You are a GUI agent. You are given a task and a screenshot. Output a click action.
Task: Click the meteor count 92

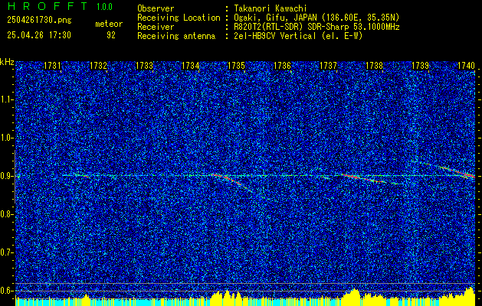[111, 35]
